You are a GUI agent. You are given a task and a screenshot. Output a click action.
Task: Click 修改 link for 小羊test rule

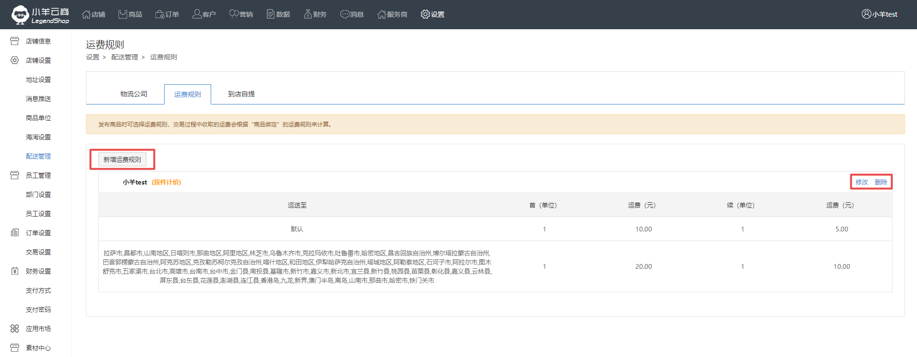coord(862,182)
